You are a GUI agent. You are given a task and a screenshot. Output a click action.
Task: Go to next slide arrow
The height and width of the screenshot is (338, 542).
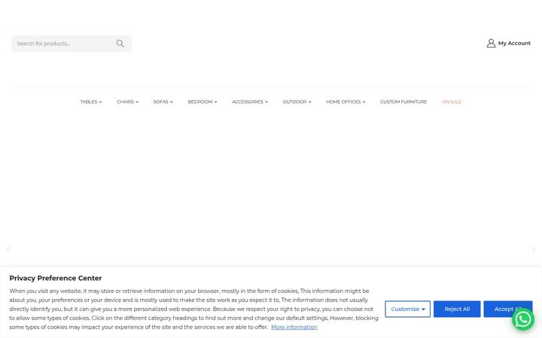pos(534,249)
